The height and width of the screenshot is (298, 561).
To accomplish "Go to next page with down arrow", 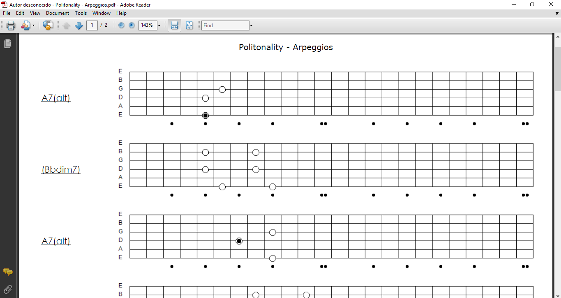I will [79, 25].
